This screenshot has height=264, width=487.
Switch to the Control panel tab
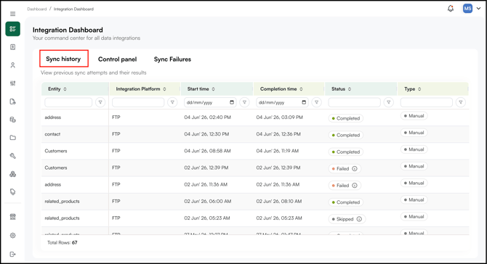pos(118,59)
